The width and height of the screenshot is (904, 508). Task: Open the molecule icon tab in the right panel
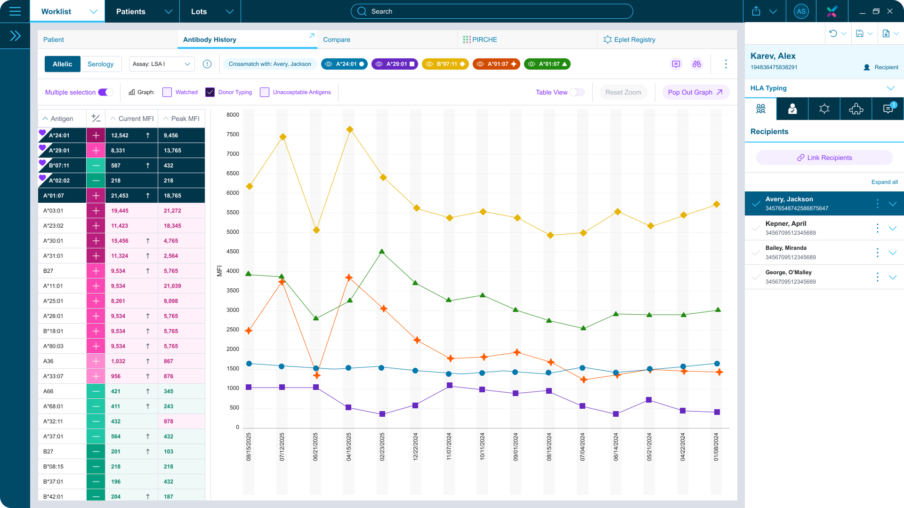[x=824, y=109]
